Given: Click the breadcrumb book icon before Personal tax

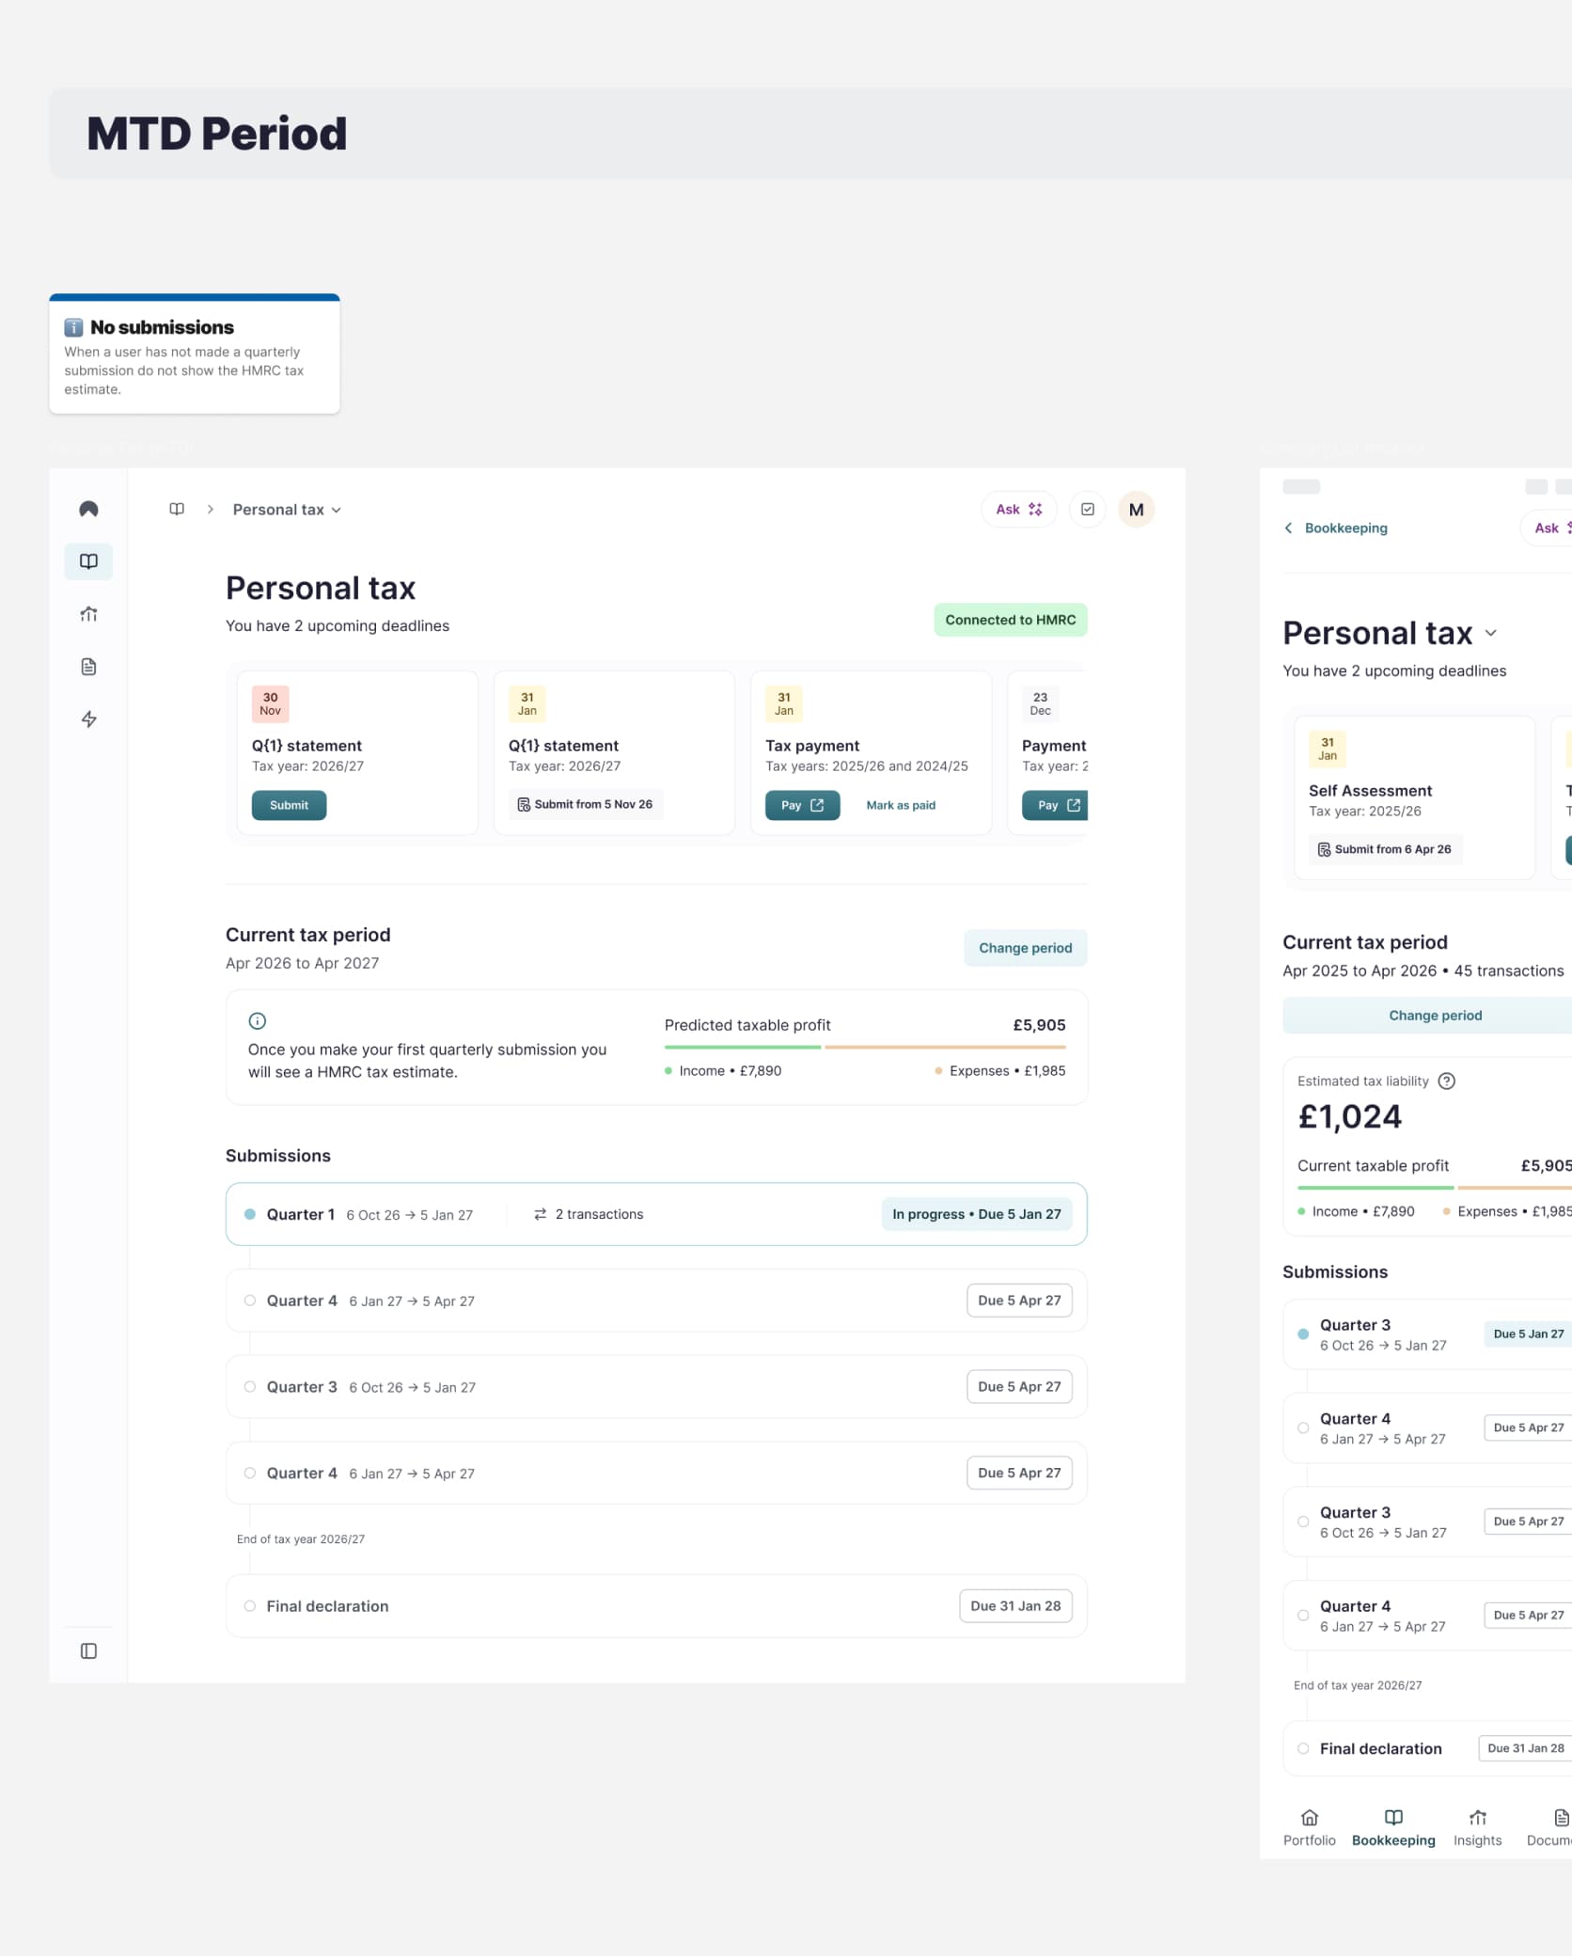Looking at the screenshot, I should point(177,508).
